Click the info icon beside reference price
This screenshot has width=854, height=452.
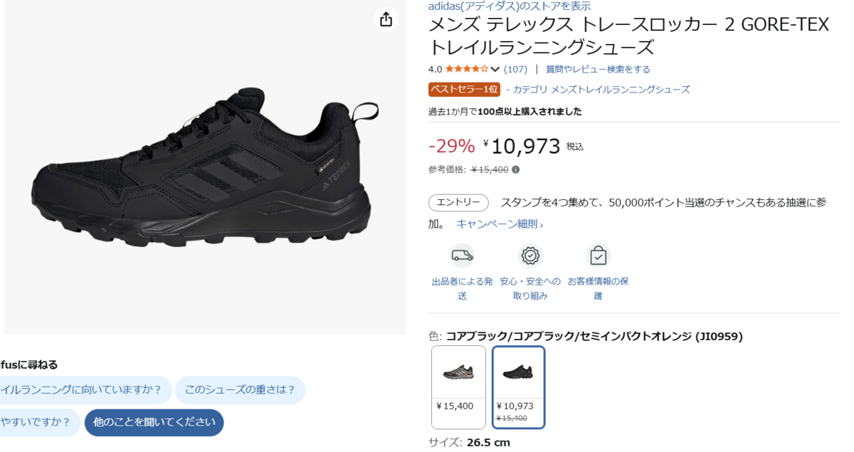click(x=516, y=170)
